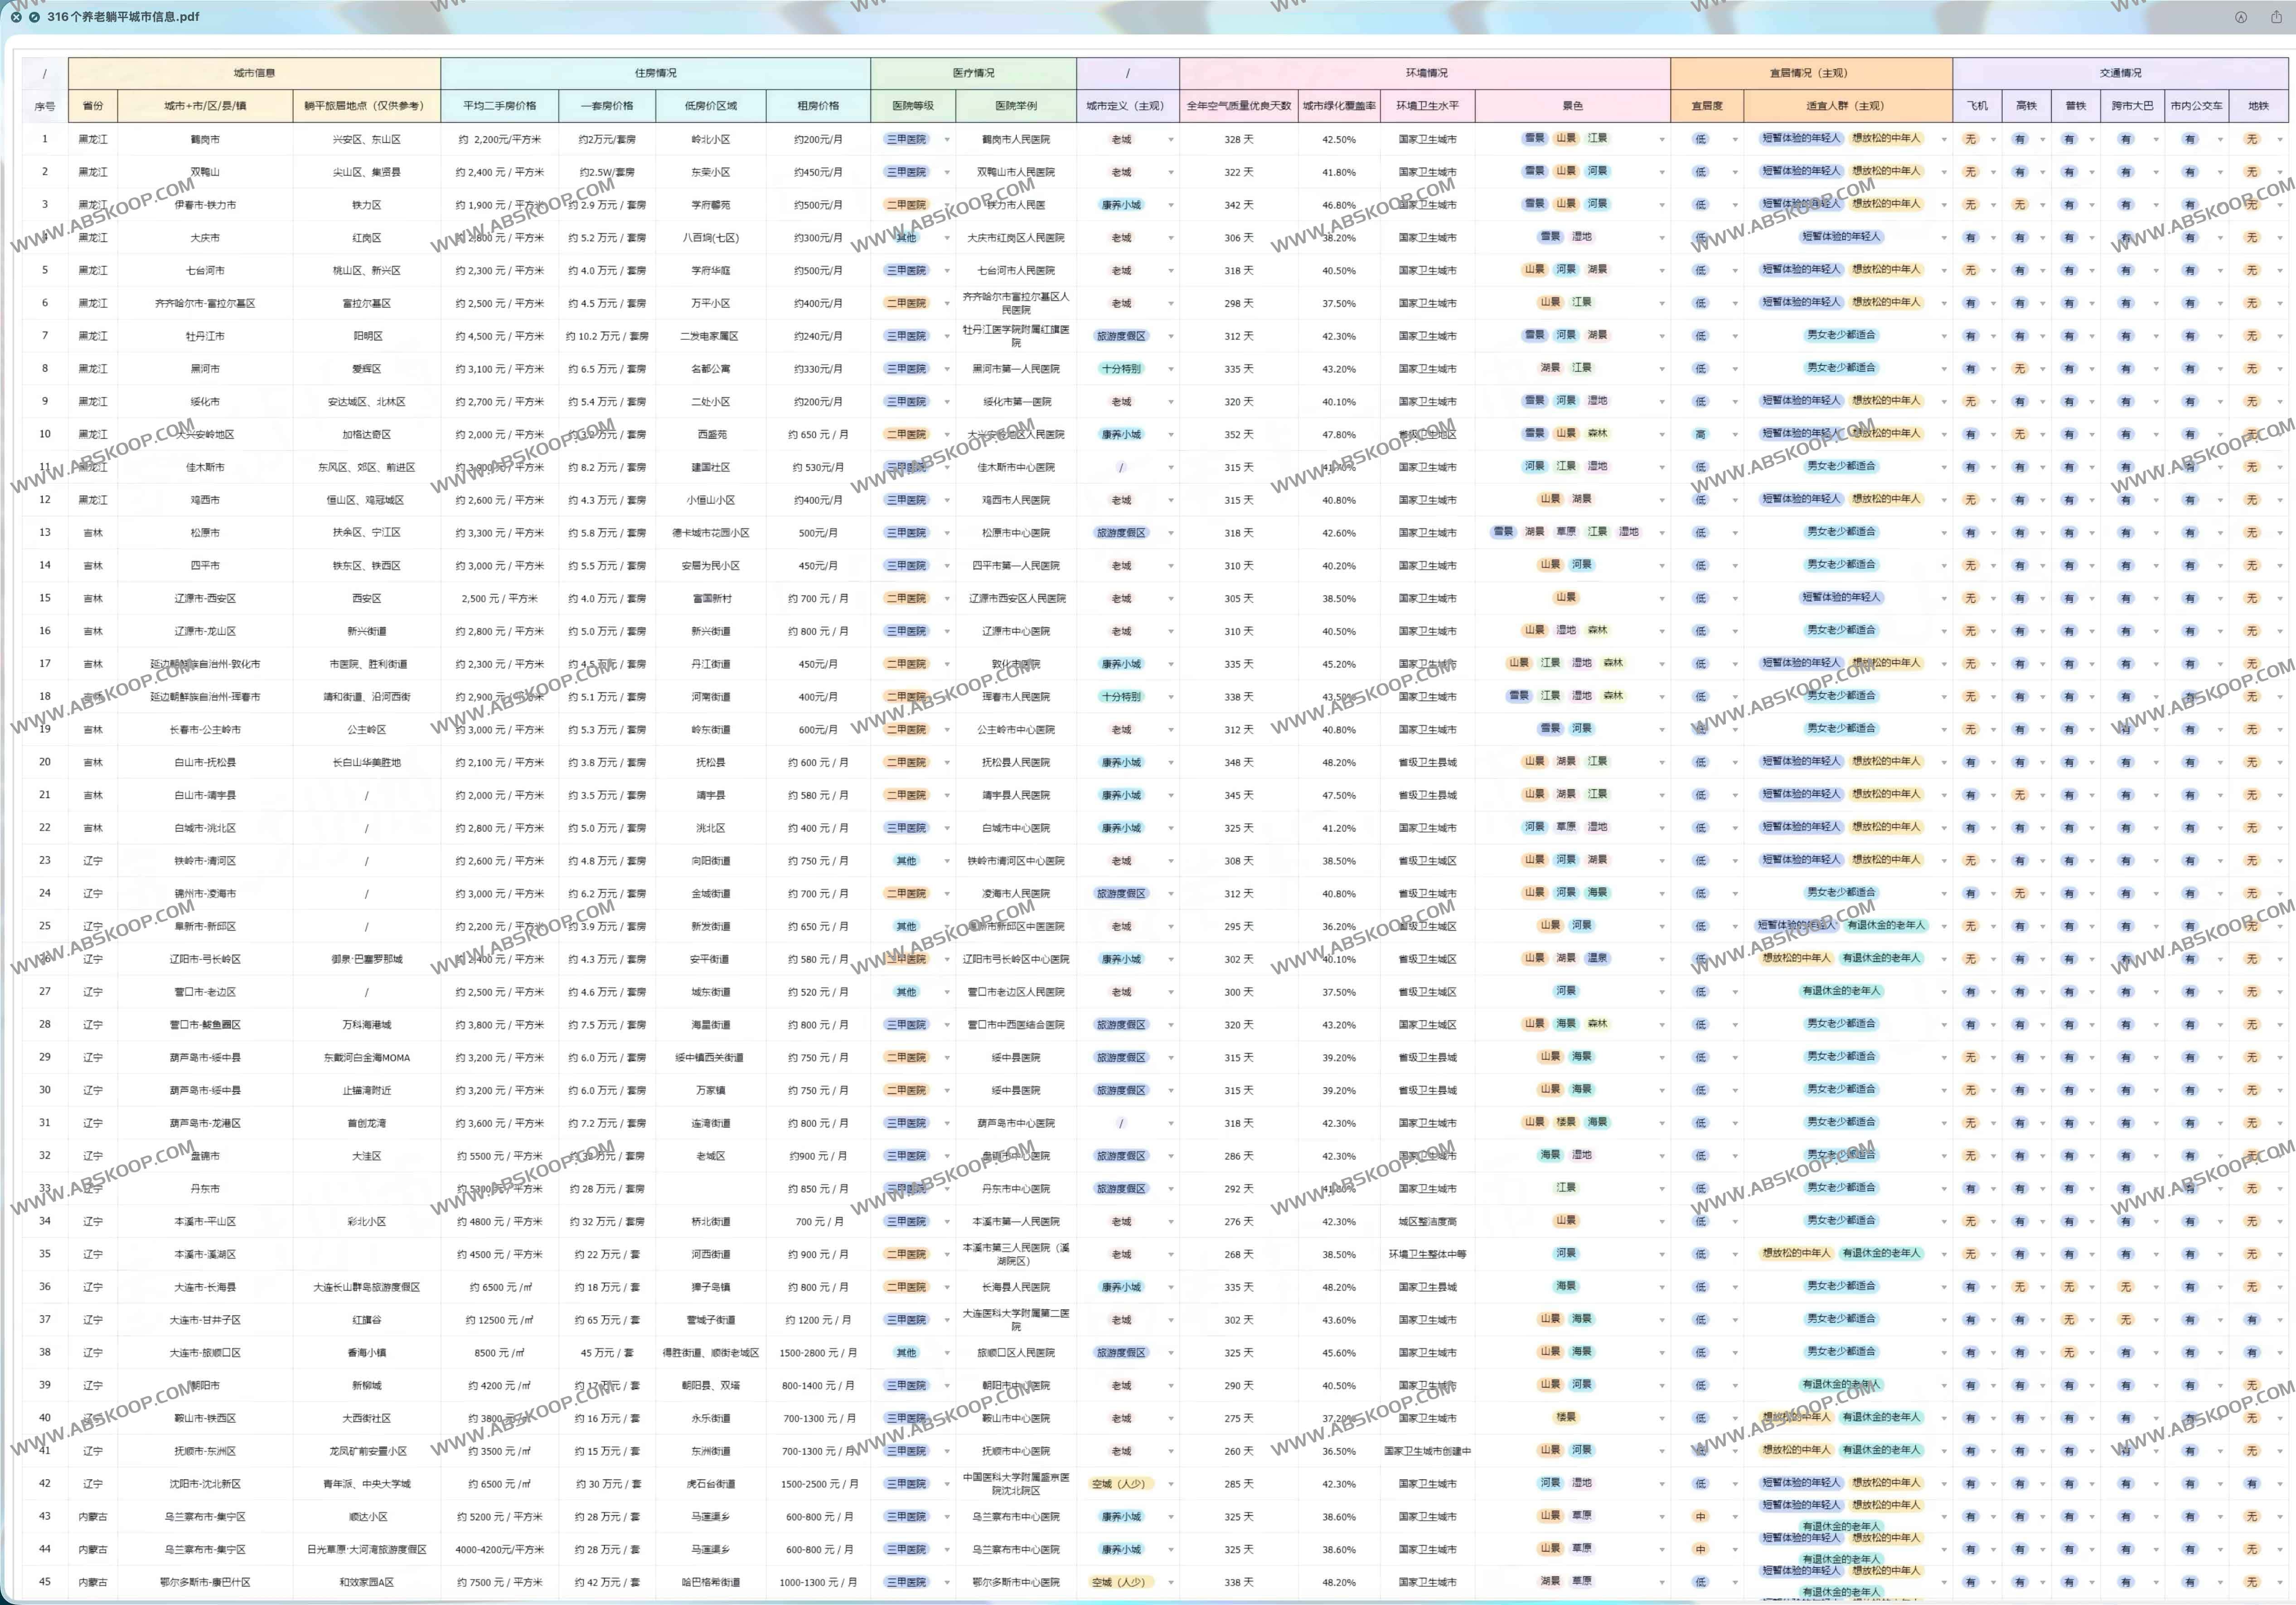Click the Markup pen icon in title bar
Screen dimensions: 2296x1605
(2241, 17)
